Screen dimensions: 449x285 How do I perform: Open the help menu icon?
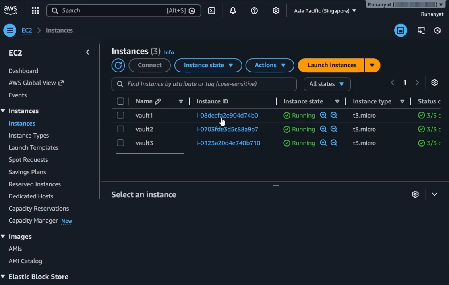click(254, 11)
